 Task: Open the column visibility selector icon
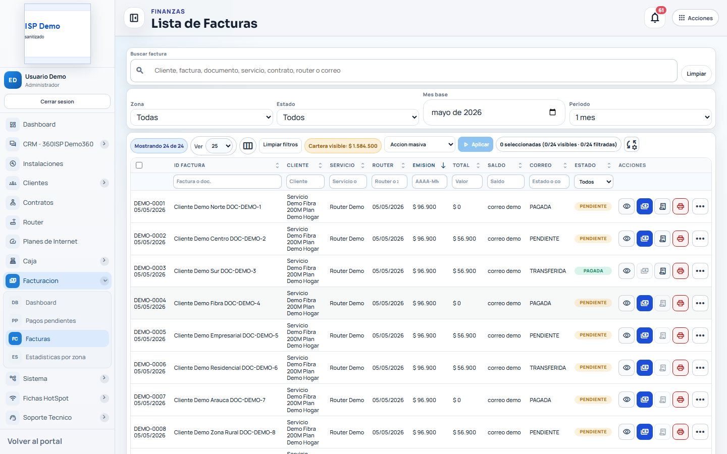[x=248, y=146]
